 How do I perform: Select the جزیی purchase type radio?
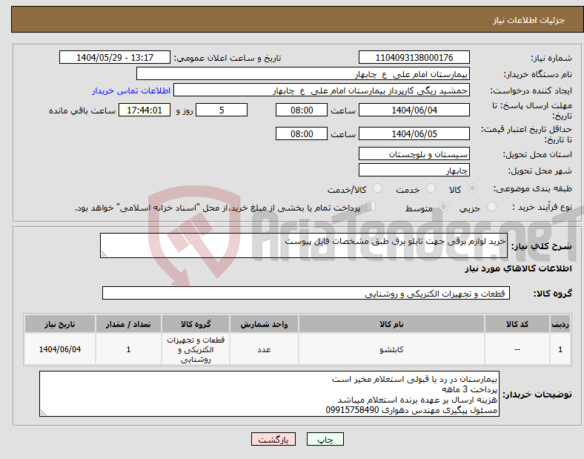click(491, 207)
